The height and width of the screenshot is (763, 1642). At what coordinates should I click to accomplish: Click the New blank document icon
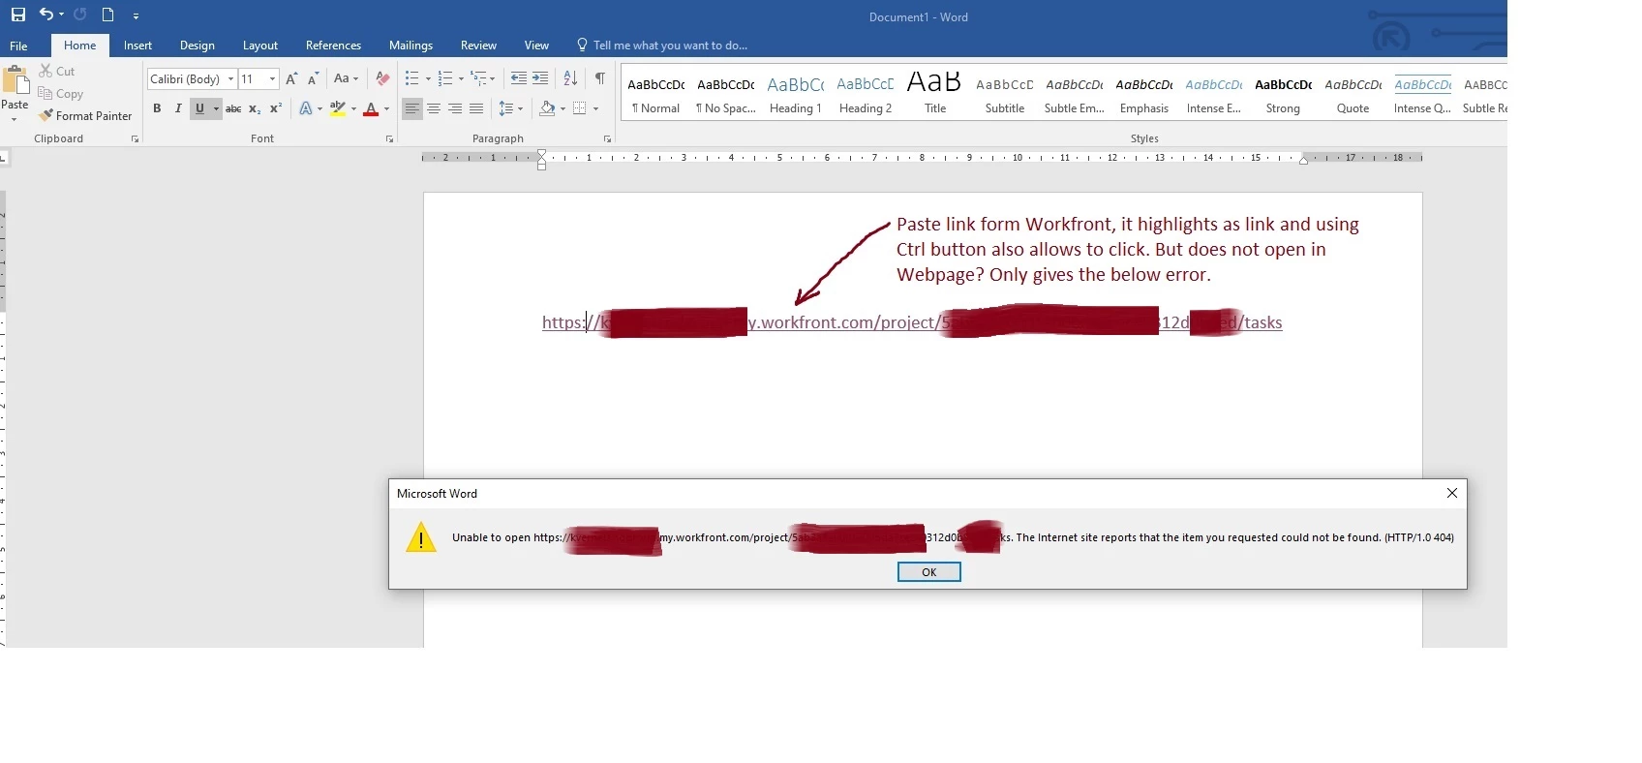(107, 15)
